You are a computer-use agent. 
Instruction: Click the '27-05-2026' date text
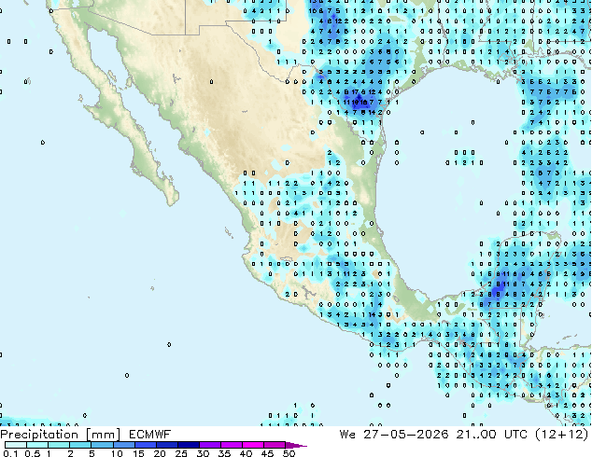click(406, 435)
